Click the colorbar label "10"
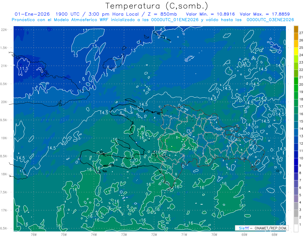 tap(301, 158)
